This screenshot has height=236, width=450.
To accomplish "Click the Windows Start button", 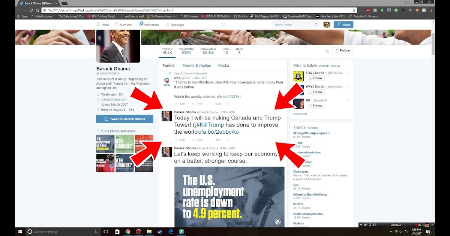I will pyautogui.click(x=19, y=232).
